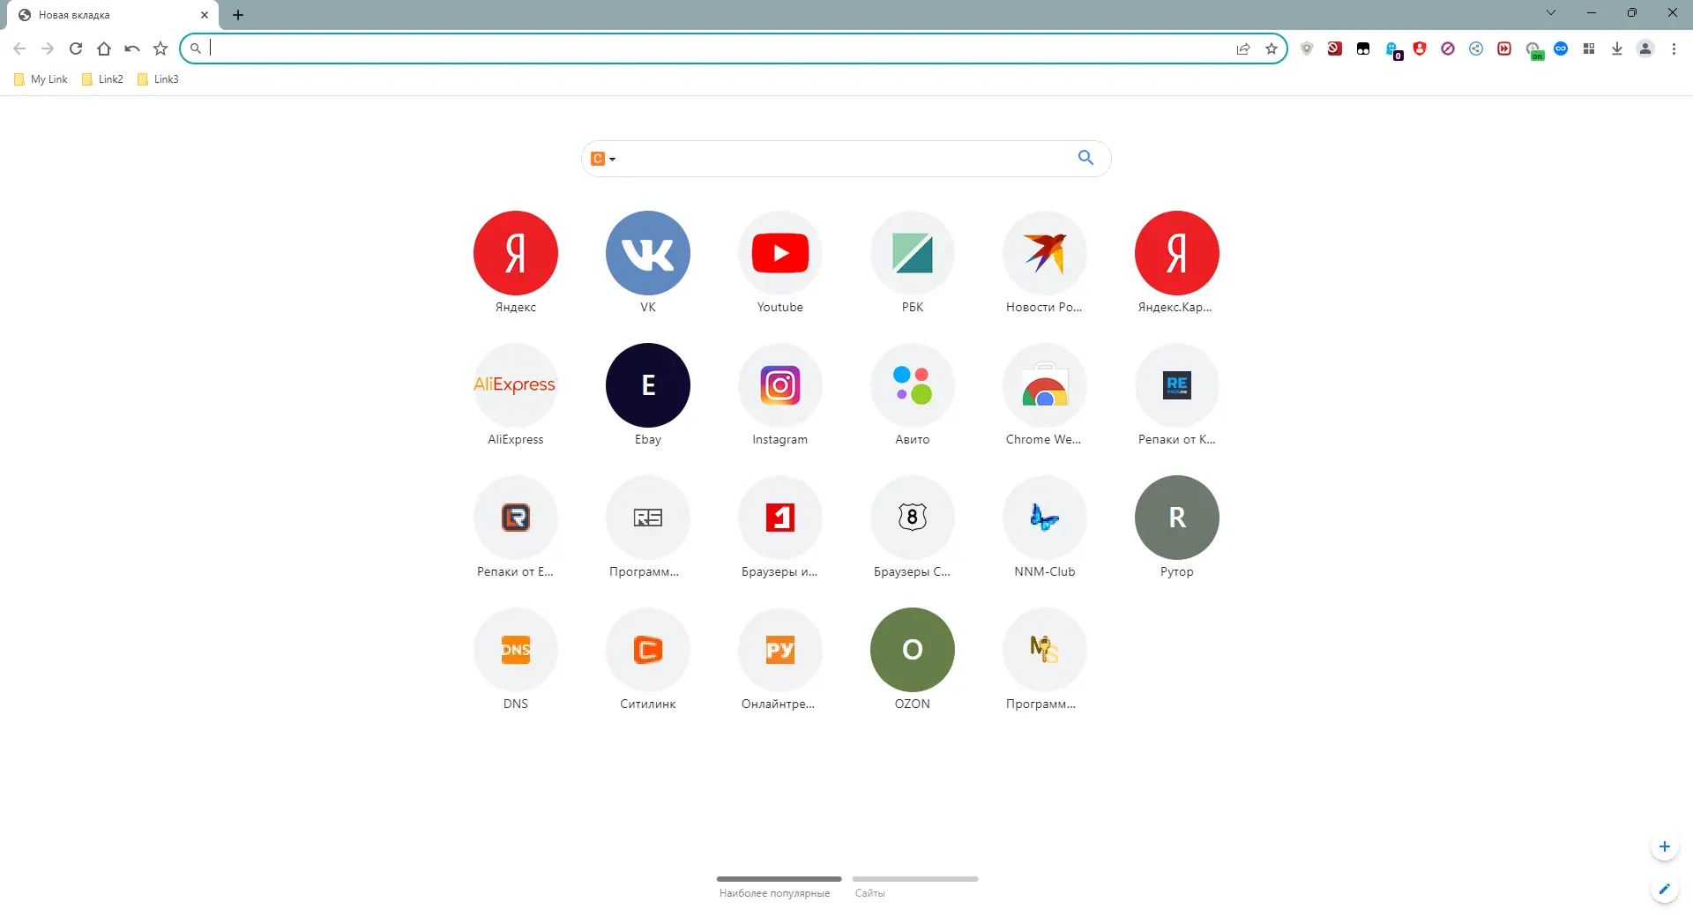Screen dimensions: 1693x917
Task: Switch to the Сайты tab below
Action: click(869, 892)
